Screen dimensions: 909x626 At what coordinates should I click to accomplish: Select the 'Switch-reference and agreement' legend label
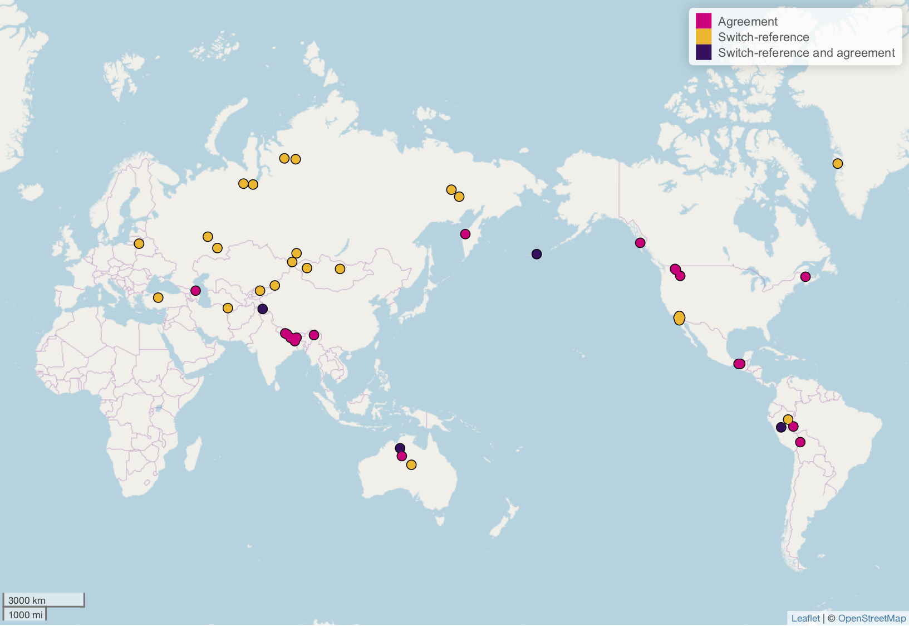pyautogui.click(x=807, y=52)
